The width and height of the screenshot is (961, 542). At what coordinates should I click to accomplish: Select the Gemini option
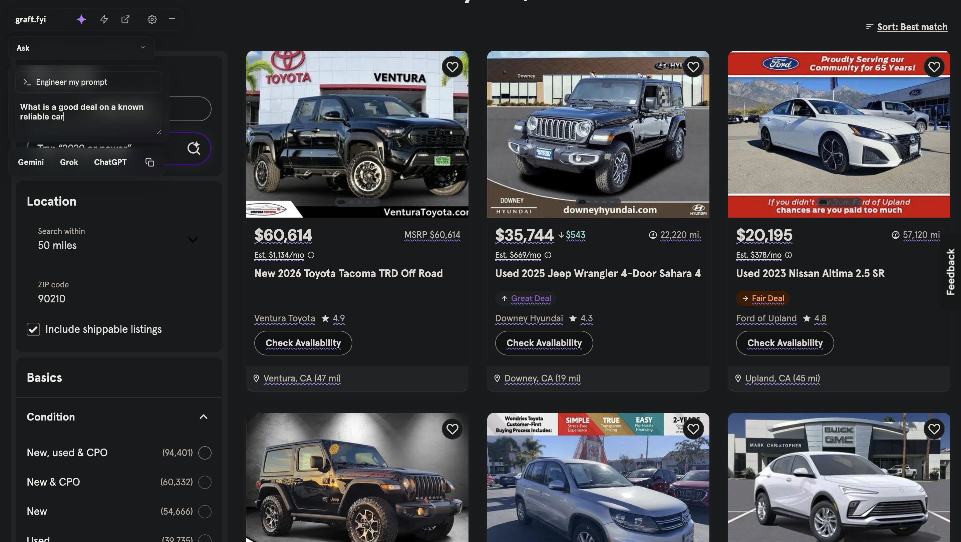tap(31, 162)
